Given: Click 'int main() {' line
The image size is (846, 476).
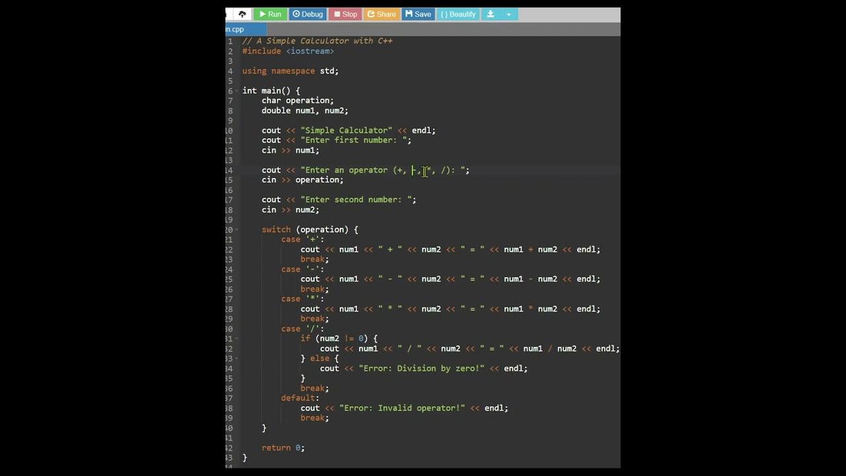Looking at the screenshot, I should click(x=271, y=91).
